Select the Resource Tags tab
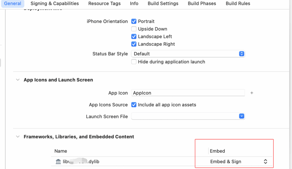This screenshot has height=169, width=292. 104,4
